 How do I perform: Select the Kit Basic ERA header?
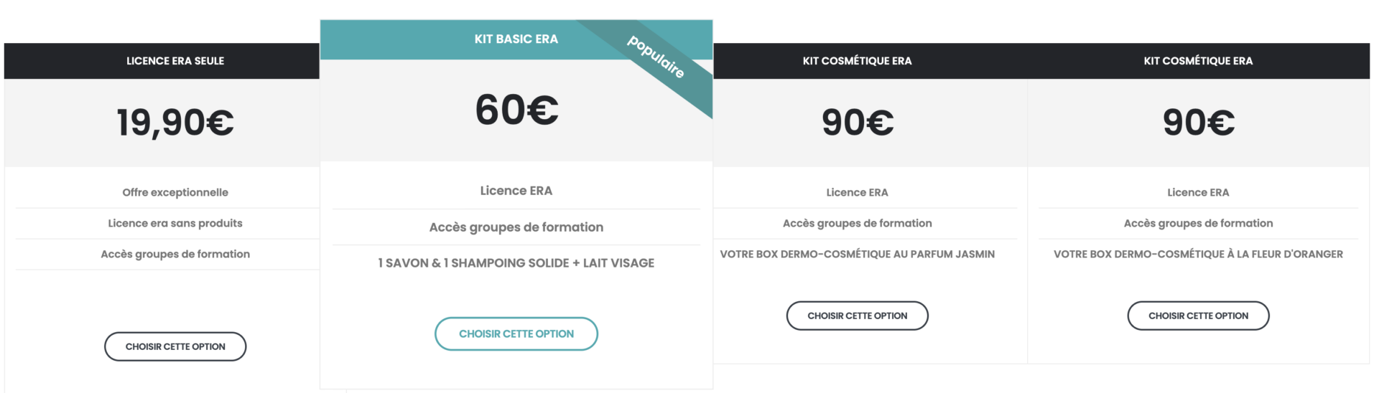(x=516, y=39)
